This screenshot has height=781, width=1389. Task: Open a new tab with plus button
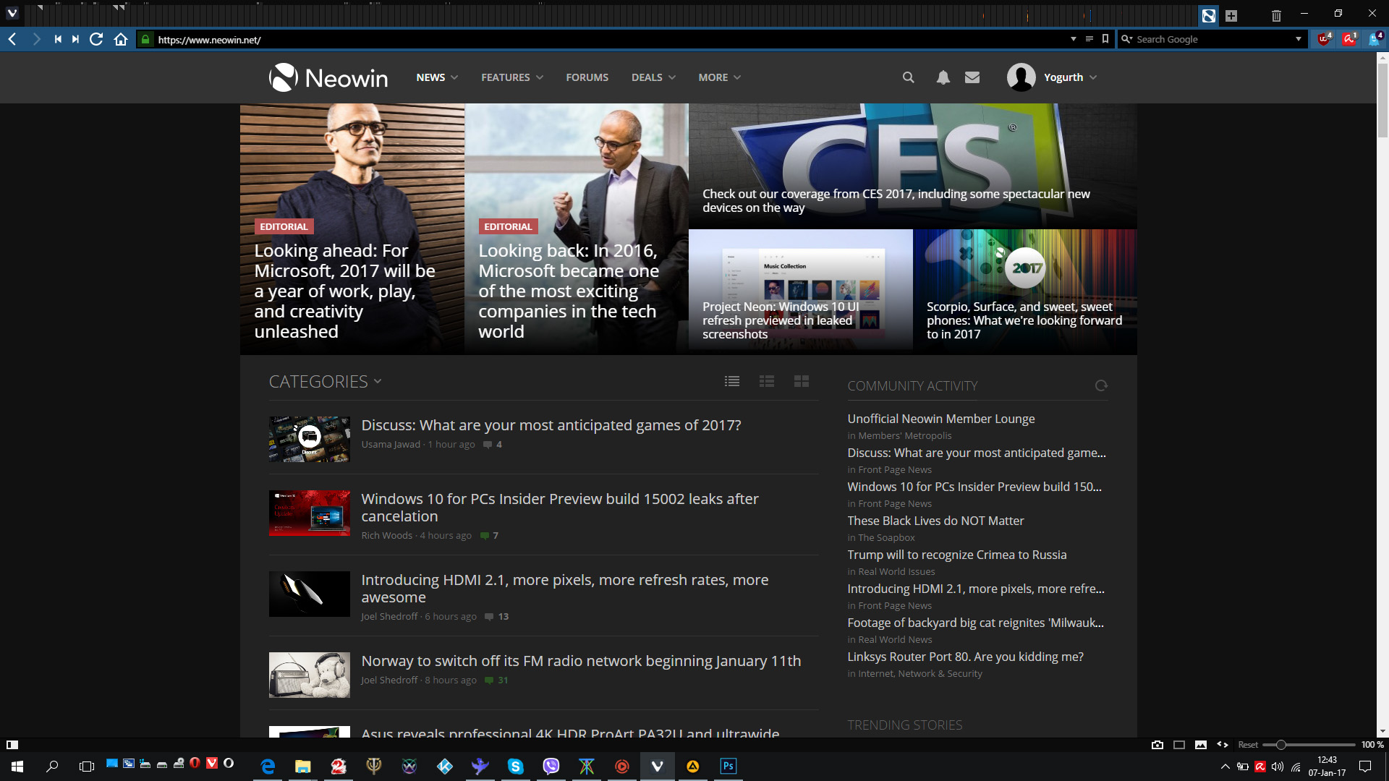click(1231, 16)
